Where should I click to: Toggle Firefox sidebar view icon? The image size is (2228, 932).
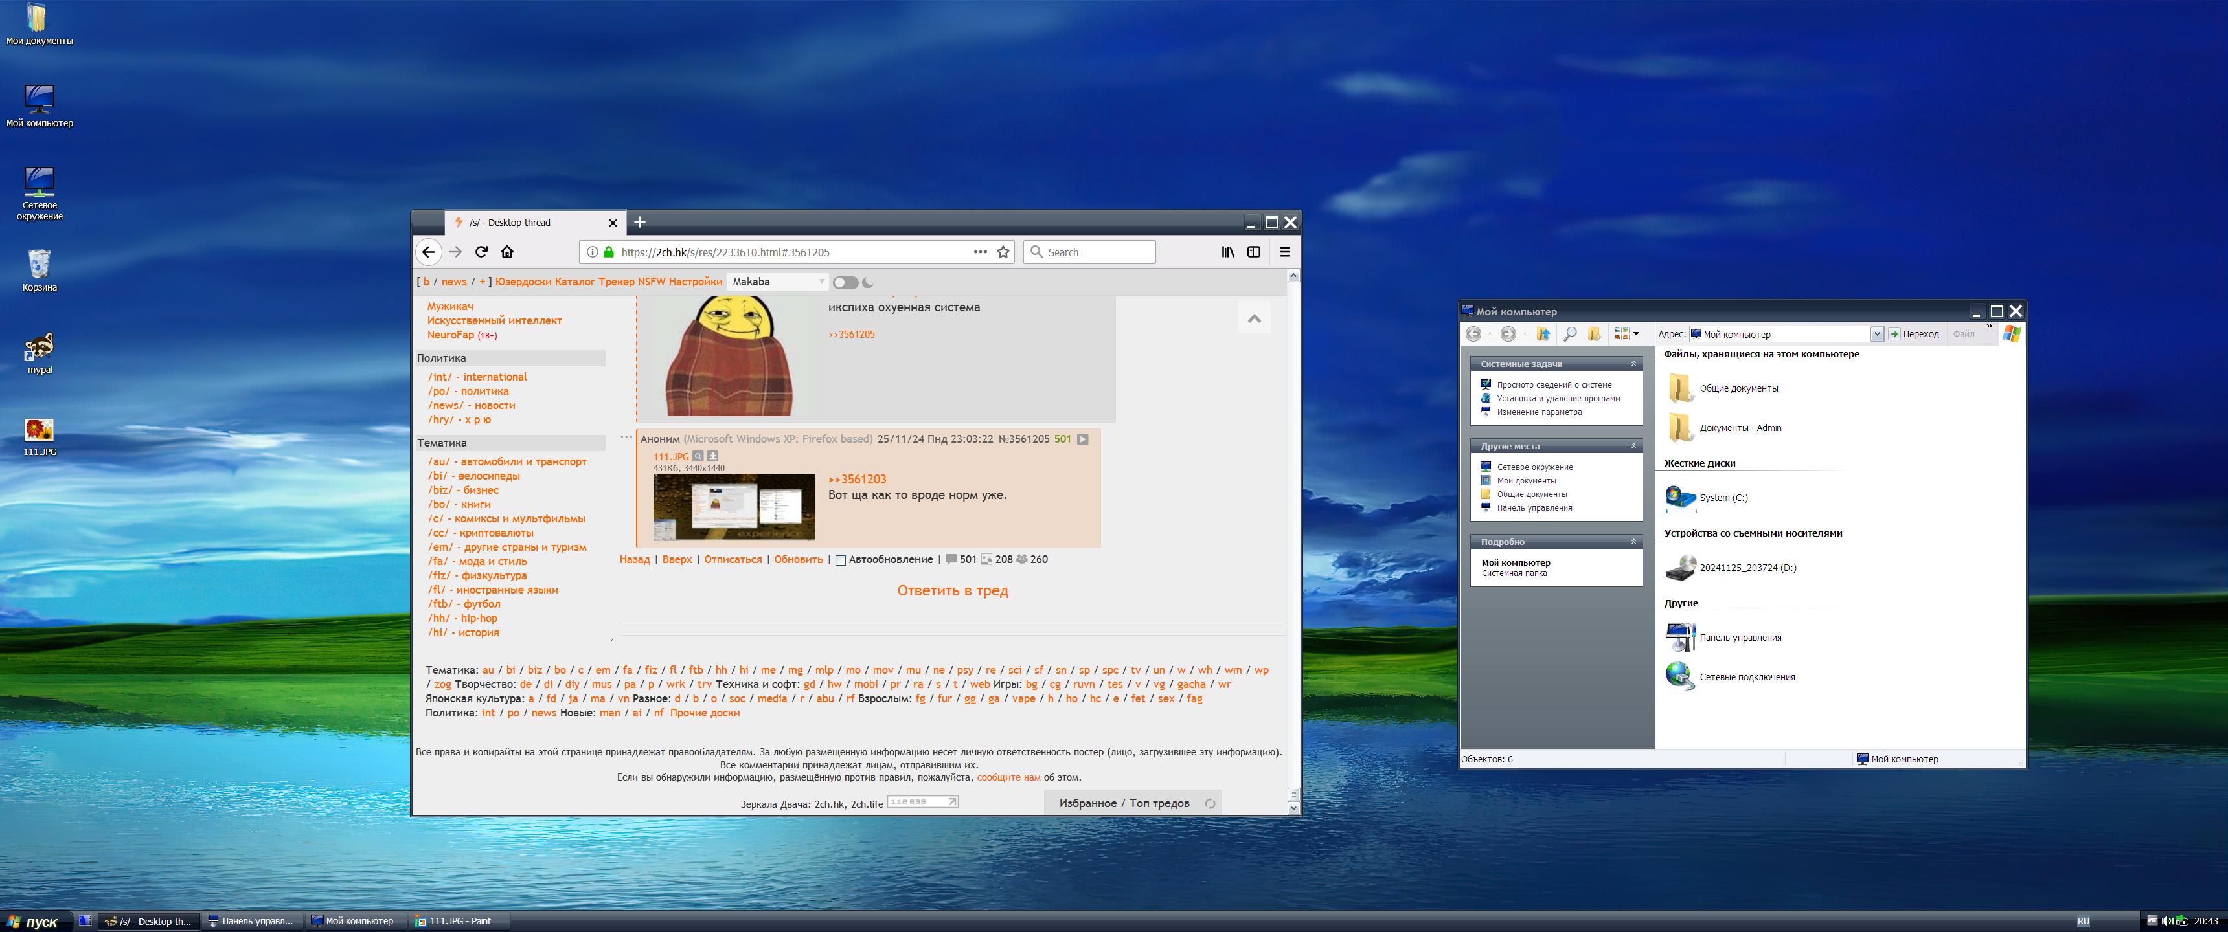click(1253, 252)
